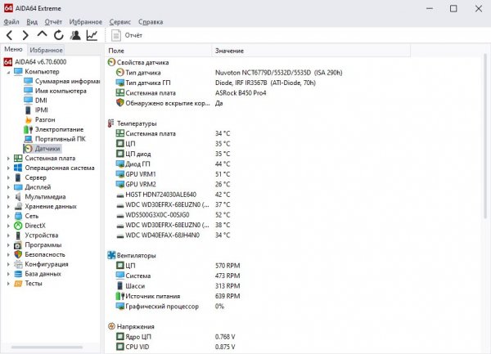Open the Справка menu
This screenshot has width=491, height=354.
151,22
